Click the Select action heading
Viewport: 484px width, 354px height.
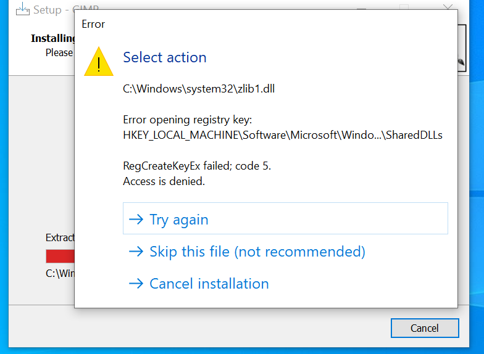(x=165, y=57)
